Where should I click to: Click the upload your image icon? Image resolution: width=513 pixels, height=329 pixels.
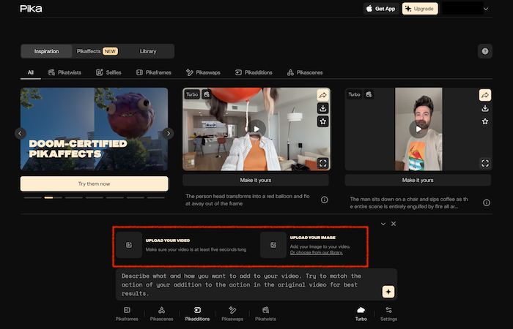click(x=273, y=245)
